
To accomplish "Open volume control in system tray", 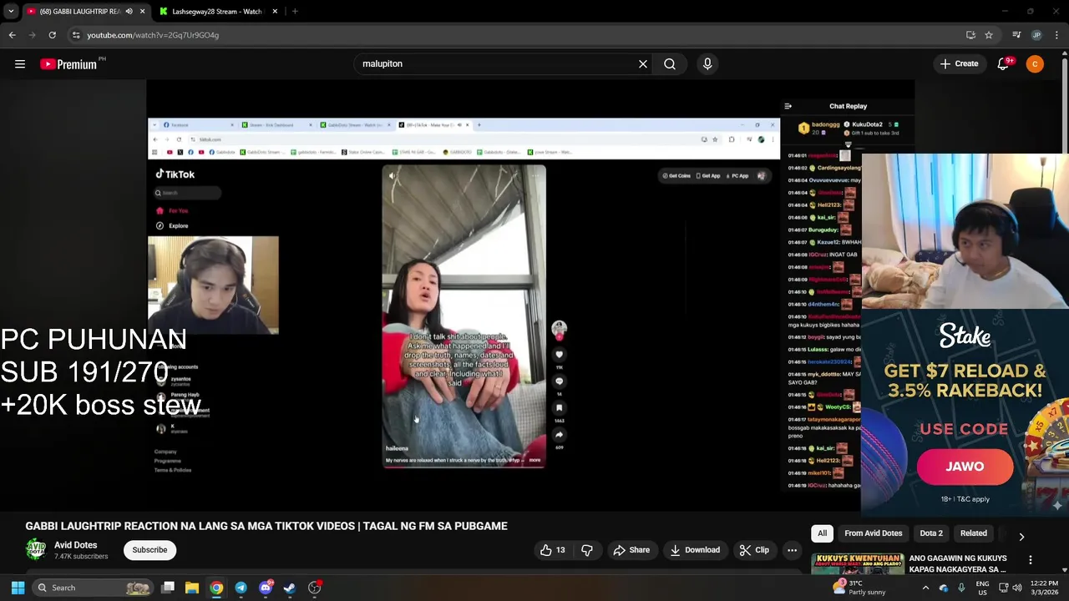I will tap(1016, 588).
